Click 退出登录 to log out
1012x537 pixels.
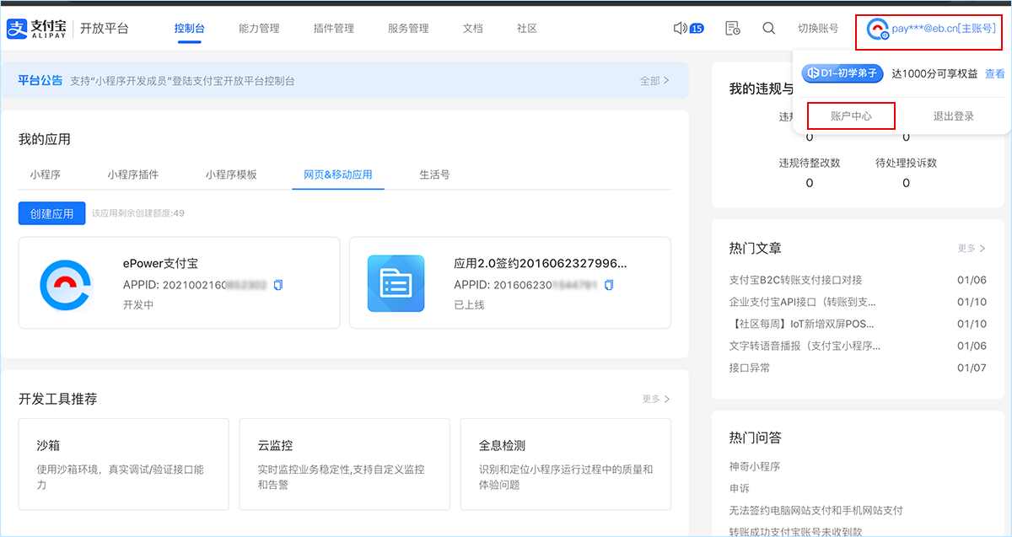pyautogui.click(x=954, y=116)
